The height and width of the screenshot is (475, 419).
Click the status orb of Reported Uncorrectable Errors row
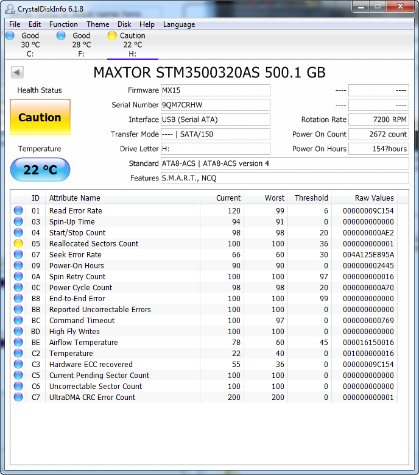[18, 309]
